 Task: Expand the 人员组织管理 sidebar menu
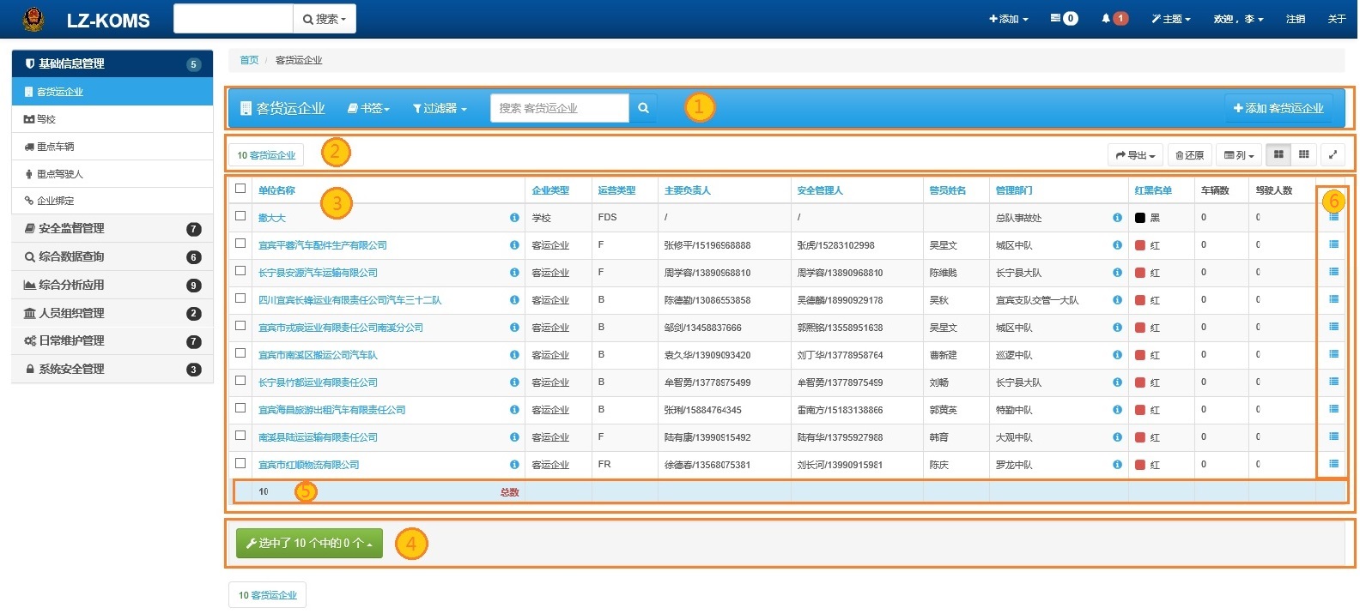(x=112, y=313)
